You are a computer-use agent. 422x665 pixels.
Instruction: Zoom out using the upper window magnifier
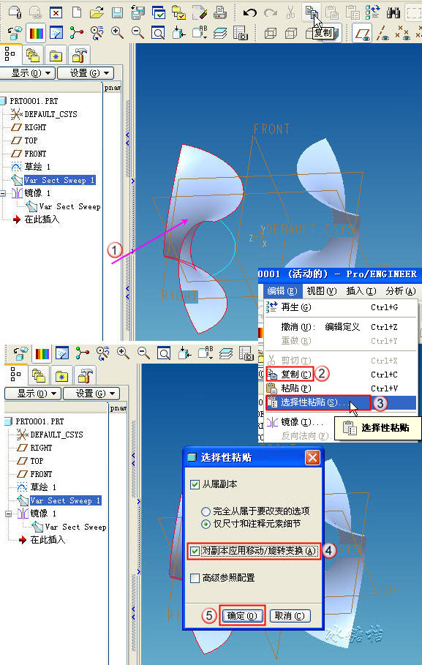[x=137, y=33]
